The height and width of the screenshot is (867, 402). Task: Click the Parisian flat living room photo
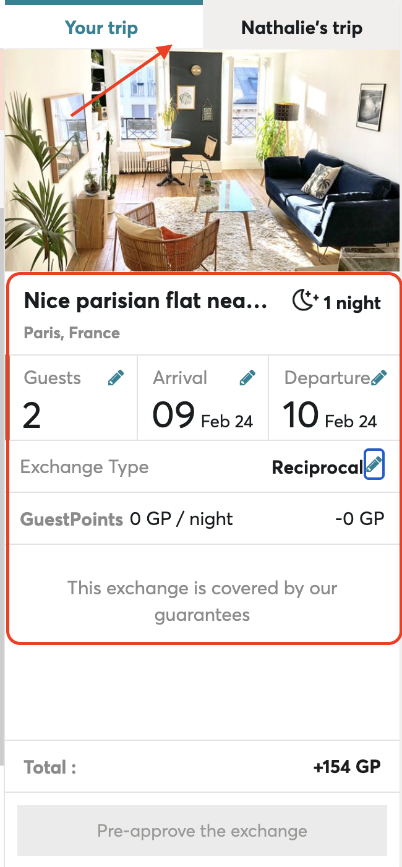point(202,161)
